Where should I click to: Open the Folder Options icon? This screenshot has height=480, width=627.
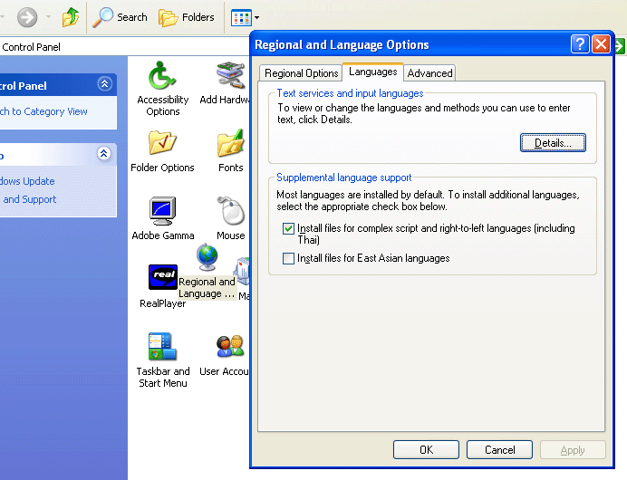(x=163, y=145)
